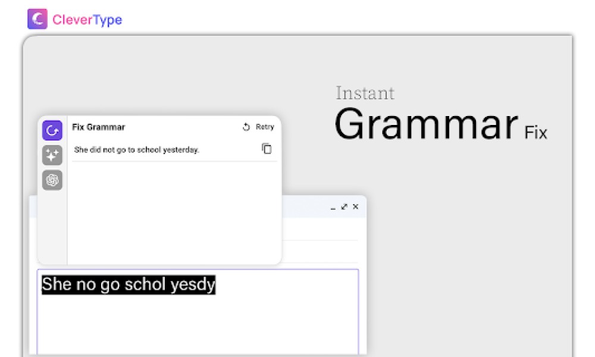
Task: Click inside the message text box
Action: click(198, 312)
